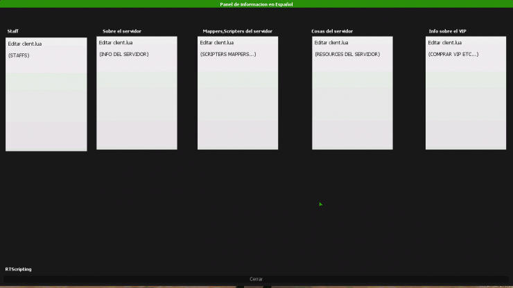
Task: Click the 'Info sobre el VIP' heading
Action: tap(447, 31)
